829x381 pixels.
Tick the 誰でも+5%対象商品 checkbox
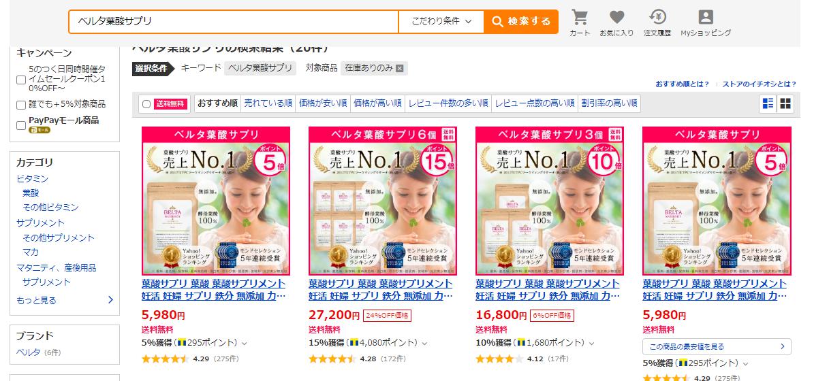(21, 105)
